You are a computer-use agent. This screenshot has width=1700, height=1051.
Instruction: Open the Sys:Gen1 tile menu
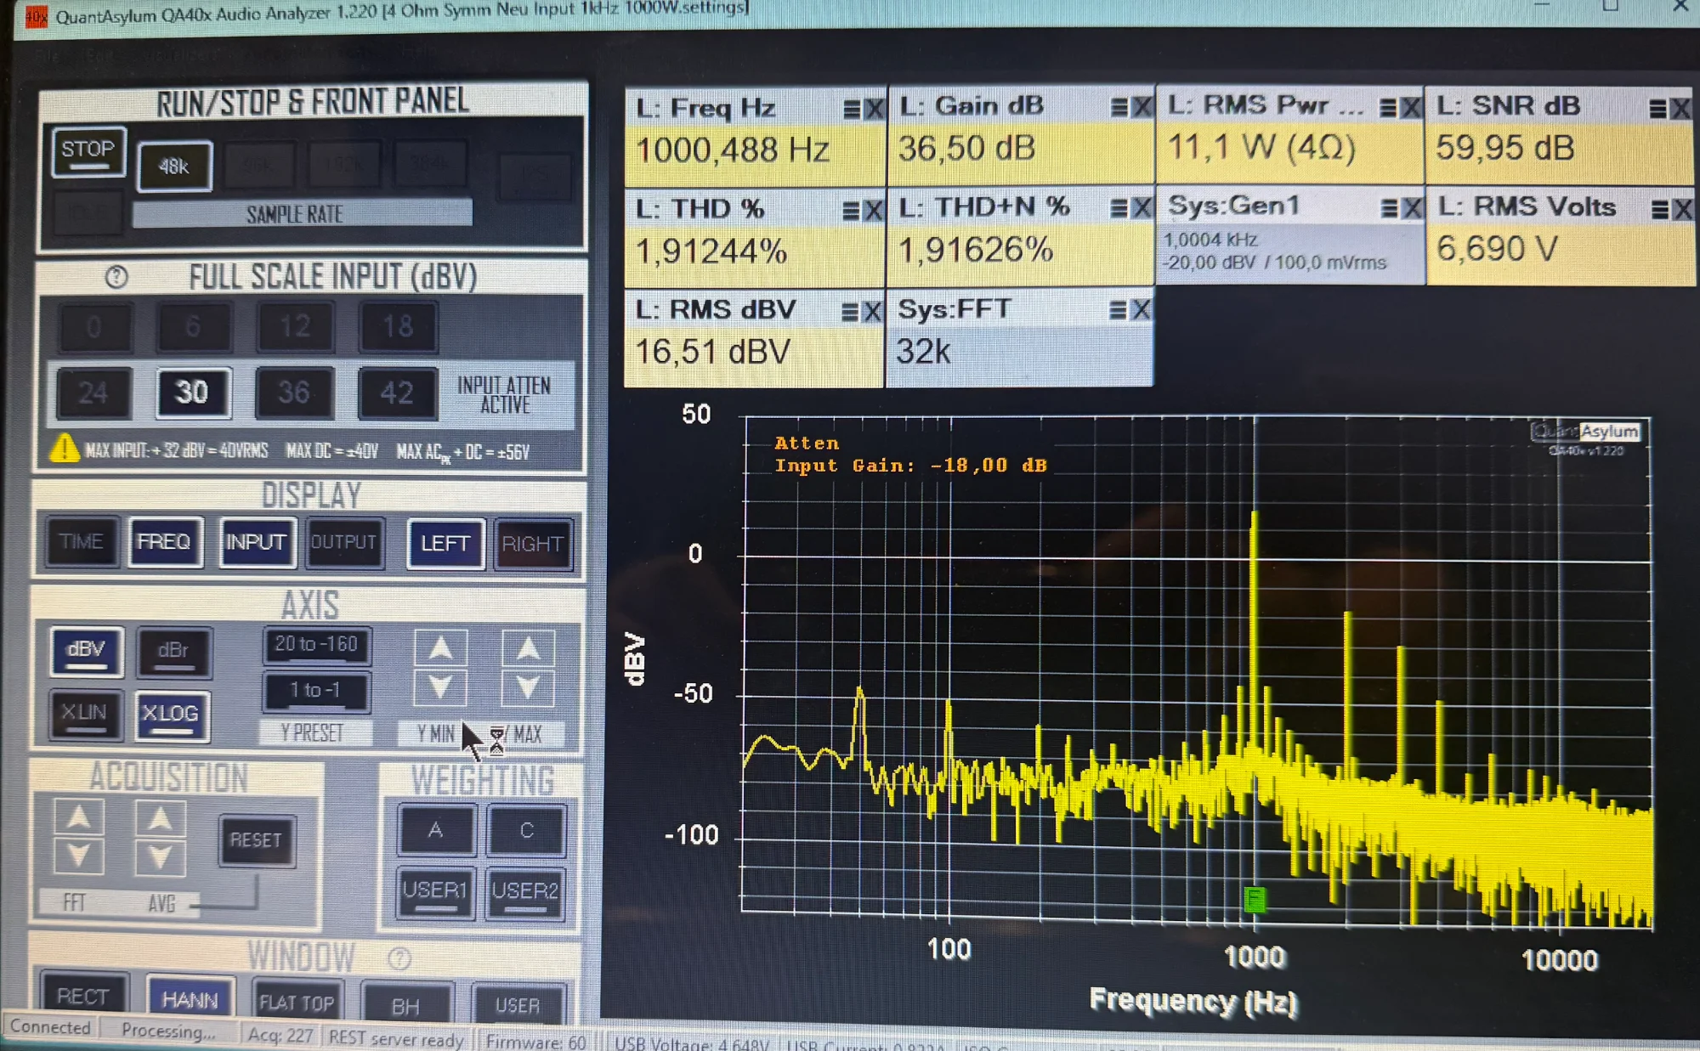click(x=1390, y=208)
